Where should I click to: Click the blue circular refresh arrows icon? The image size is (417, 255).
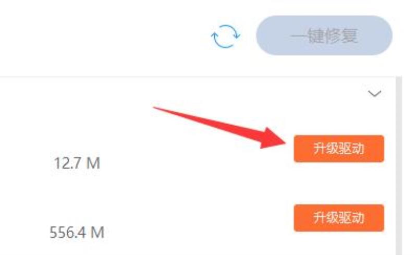point(226,36)
